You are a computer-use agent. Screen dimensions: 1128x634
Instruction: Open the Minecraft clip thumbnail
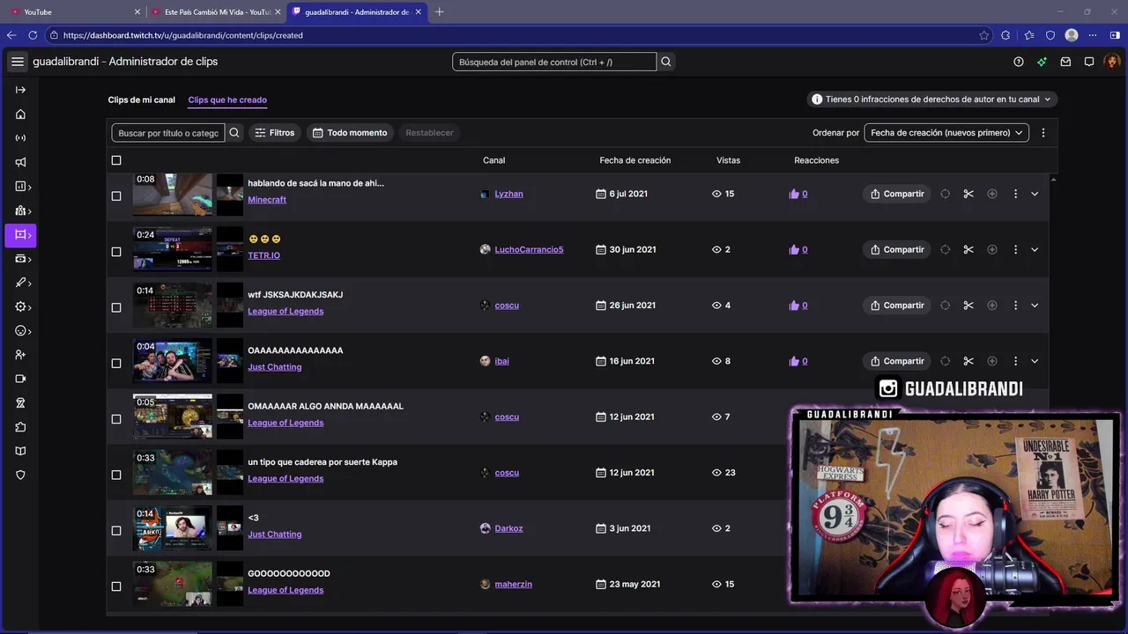173,195
